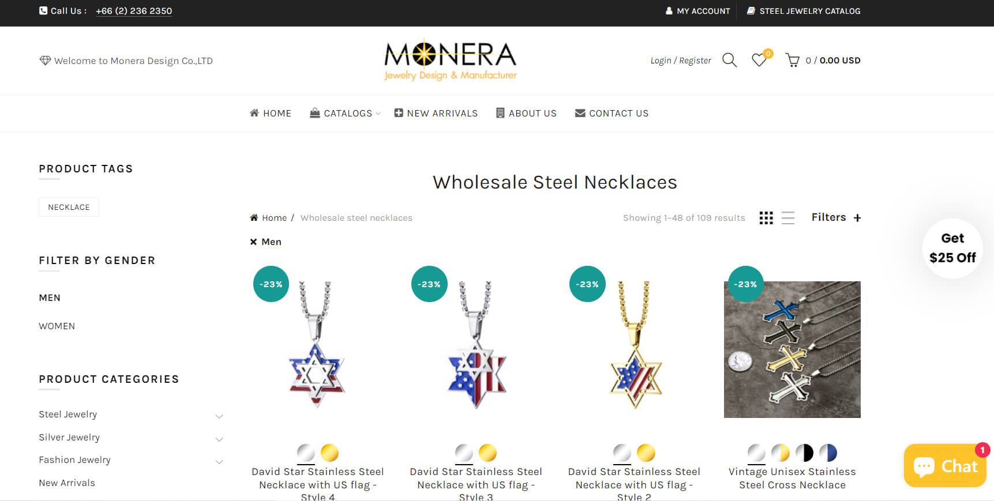Image resolution: width=994 pixels, height=501 pixels.
Task: Click the breadcrumb home icon
Action: point(254,217)
